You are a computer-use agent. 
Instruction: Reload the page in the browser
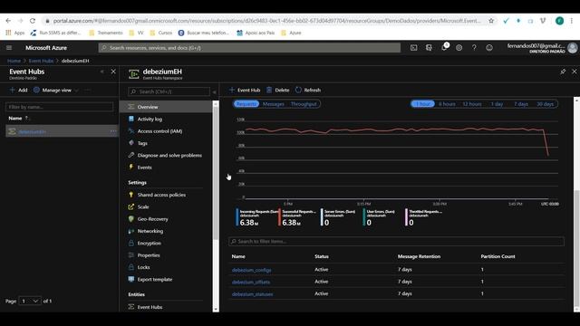(x=33, y=21)
